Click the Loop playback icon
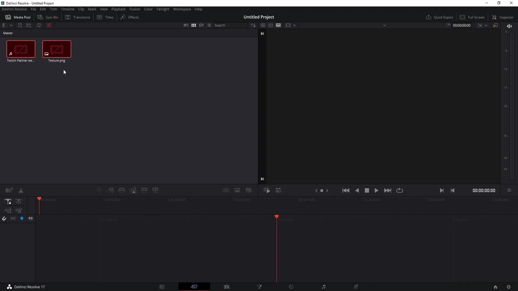This screenshot has height=291, width=518. [x=400, y=190]
